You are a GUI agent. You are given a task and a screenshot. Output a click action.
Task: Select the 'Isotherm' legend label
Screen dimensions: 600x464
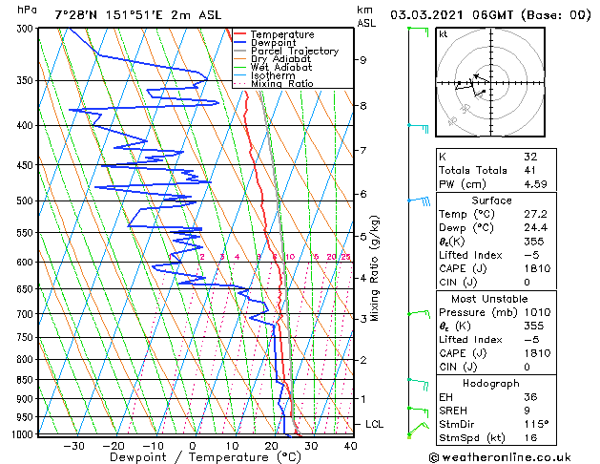[x=273, y=75]
